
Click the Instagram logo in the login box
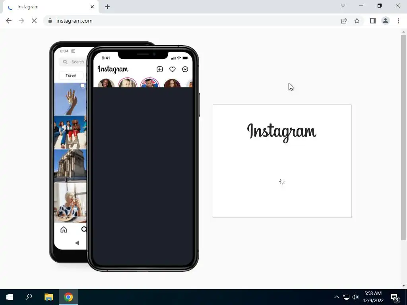(x=282, y=133)
